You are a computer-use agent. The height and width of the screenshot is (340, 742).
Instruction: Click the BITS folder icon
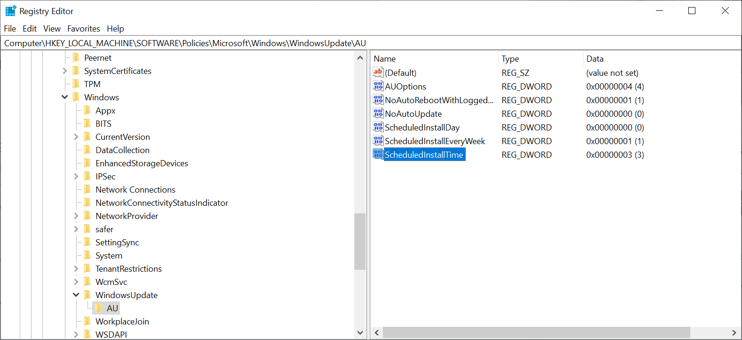coord(87,123)
